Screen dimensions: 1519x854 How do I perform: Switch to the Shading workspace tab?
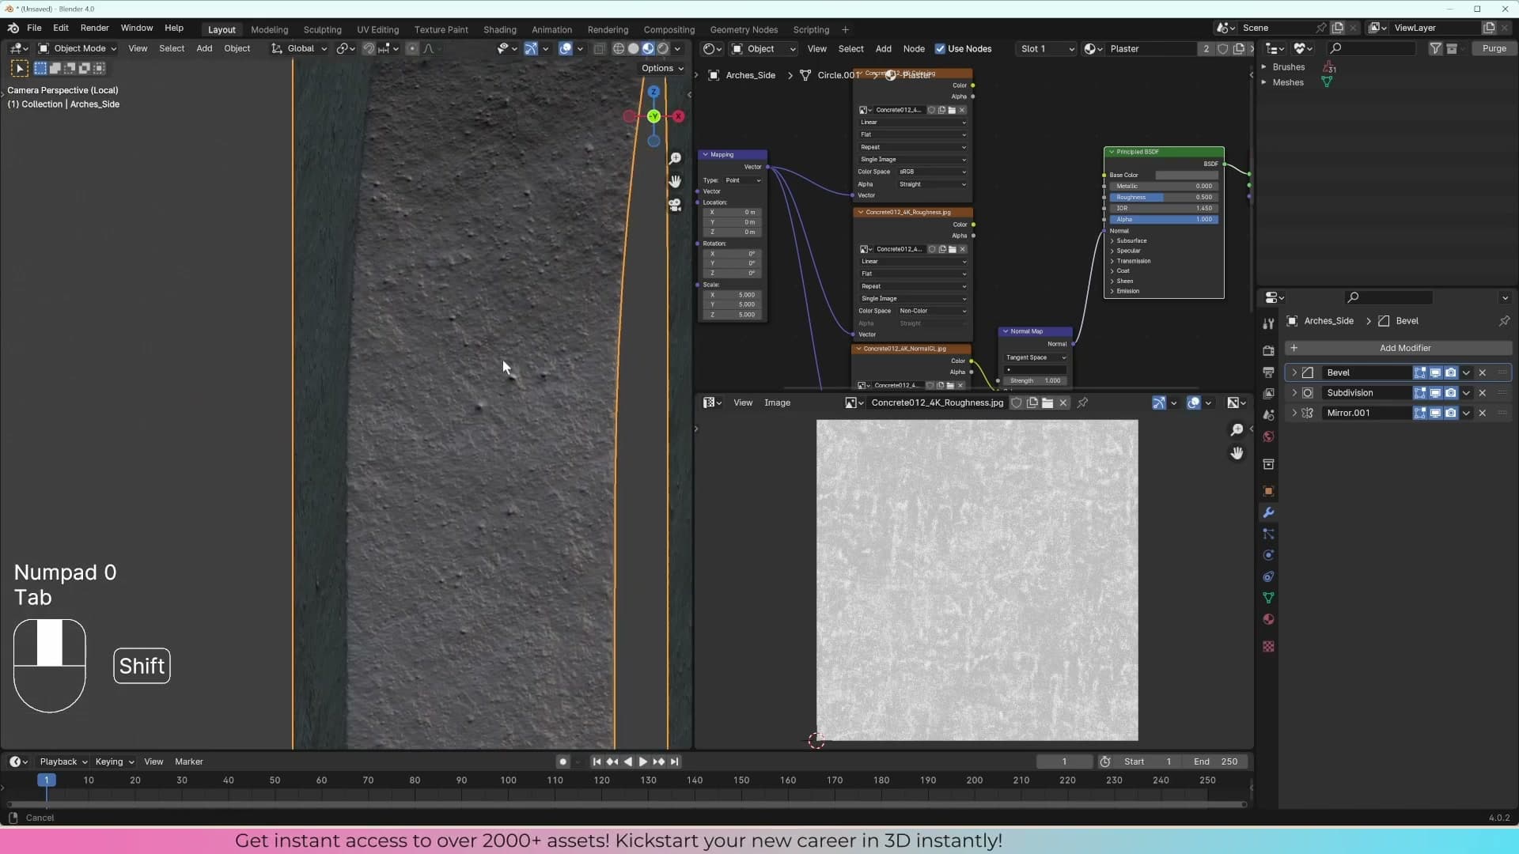[x=499, y=30]
